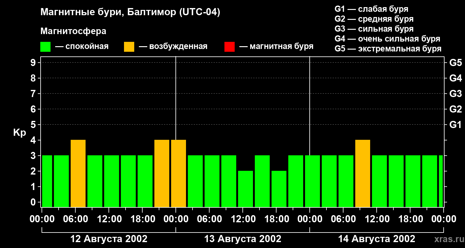Click the orange bar starting 13 August
The image size is (465, 248).
click(179, 173)
